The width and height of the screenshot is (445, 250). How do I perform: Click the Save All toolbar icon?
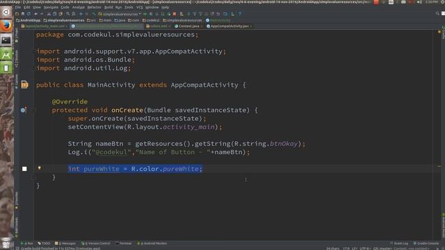(x=23, y=14)
